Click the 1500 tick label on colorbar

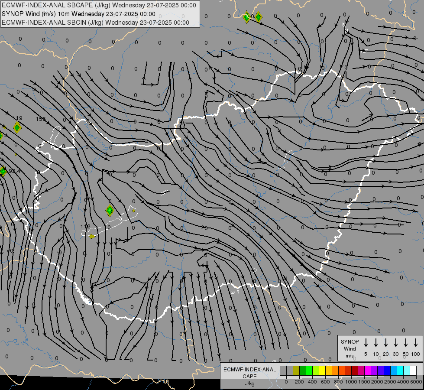[x=364, y=382]
